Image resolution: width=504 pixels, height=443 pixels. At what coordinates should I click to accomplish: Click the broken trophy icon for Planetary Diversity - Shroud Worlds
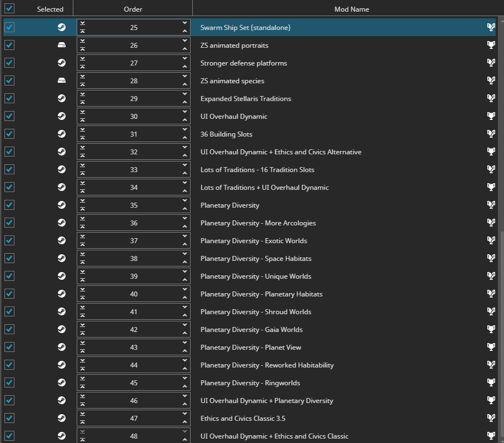[491, 311]
